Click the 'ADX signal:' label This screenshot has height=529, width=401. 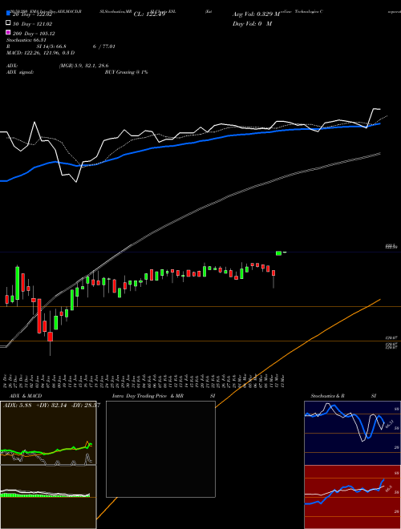20,72
